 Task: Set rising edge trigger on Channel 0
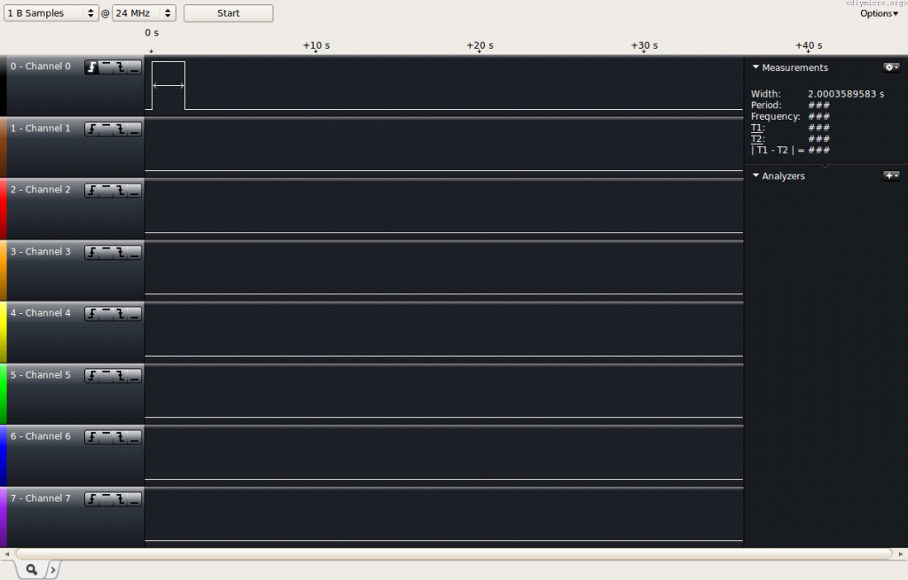[92, 67]
